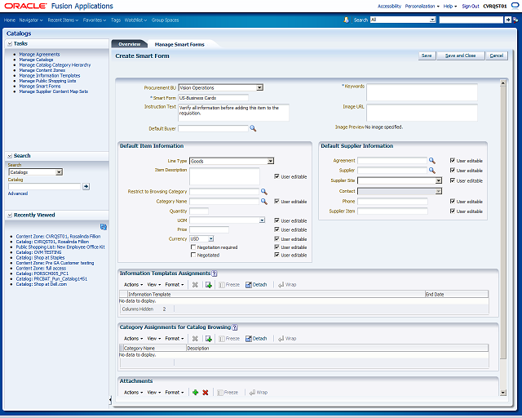Viewport: 522px width, 418px height.
Task: Click the icon left of global Search label
Action: pyautogui.click(x=346, y=20)
